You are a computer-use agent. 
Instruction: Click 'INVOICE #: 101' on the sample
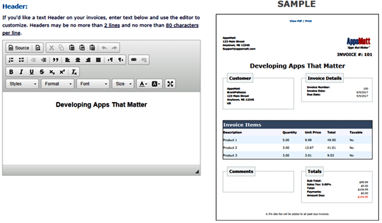[354, 54]
